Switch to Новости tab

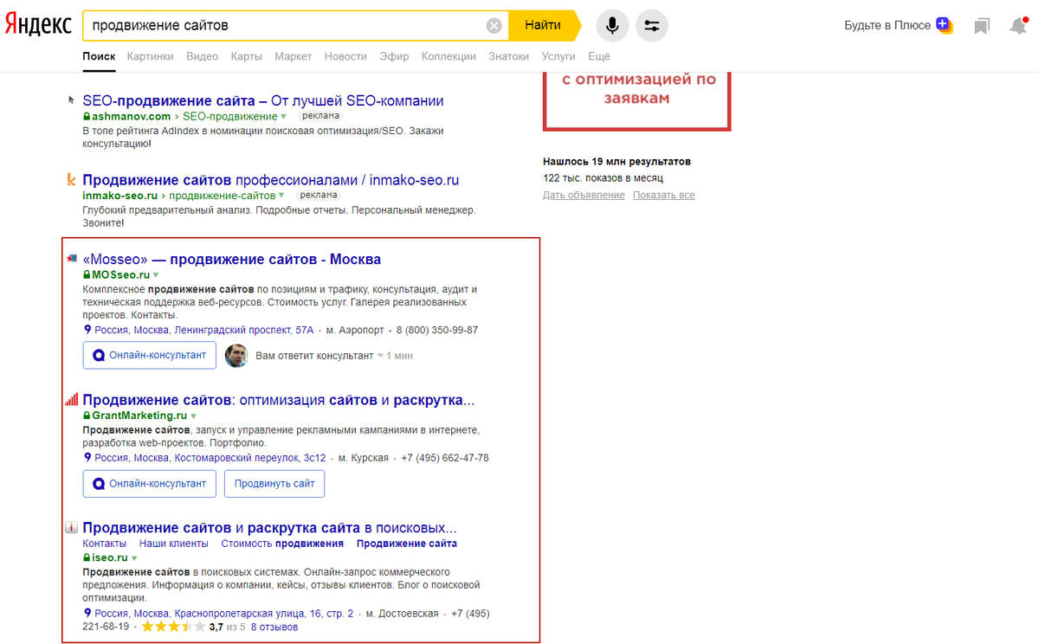point(345,56)
